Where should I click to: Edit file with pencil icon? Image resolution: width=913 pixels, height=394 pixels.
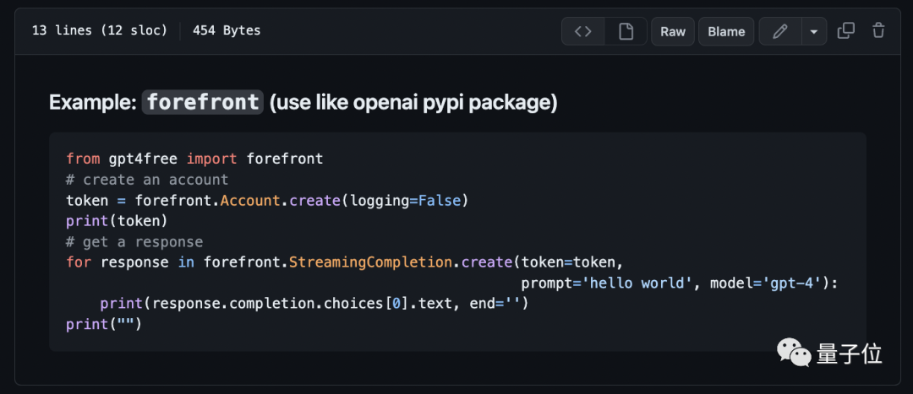pos(779,31)
